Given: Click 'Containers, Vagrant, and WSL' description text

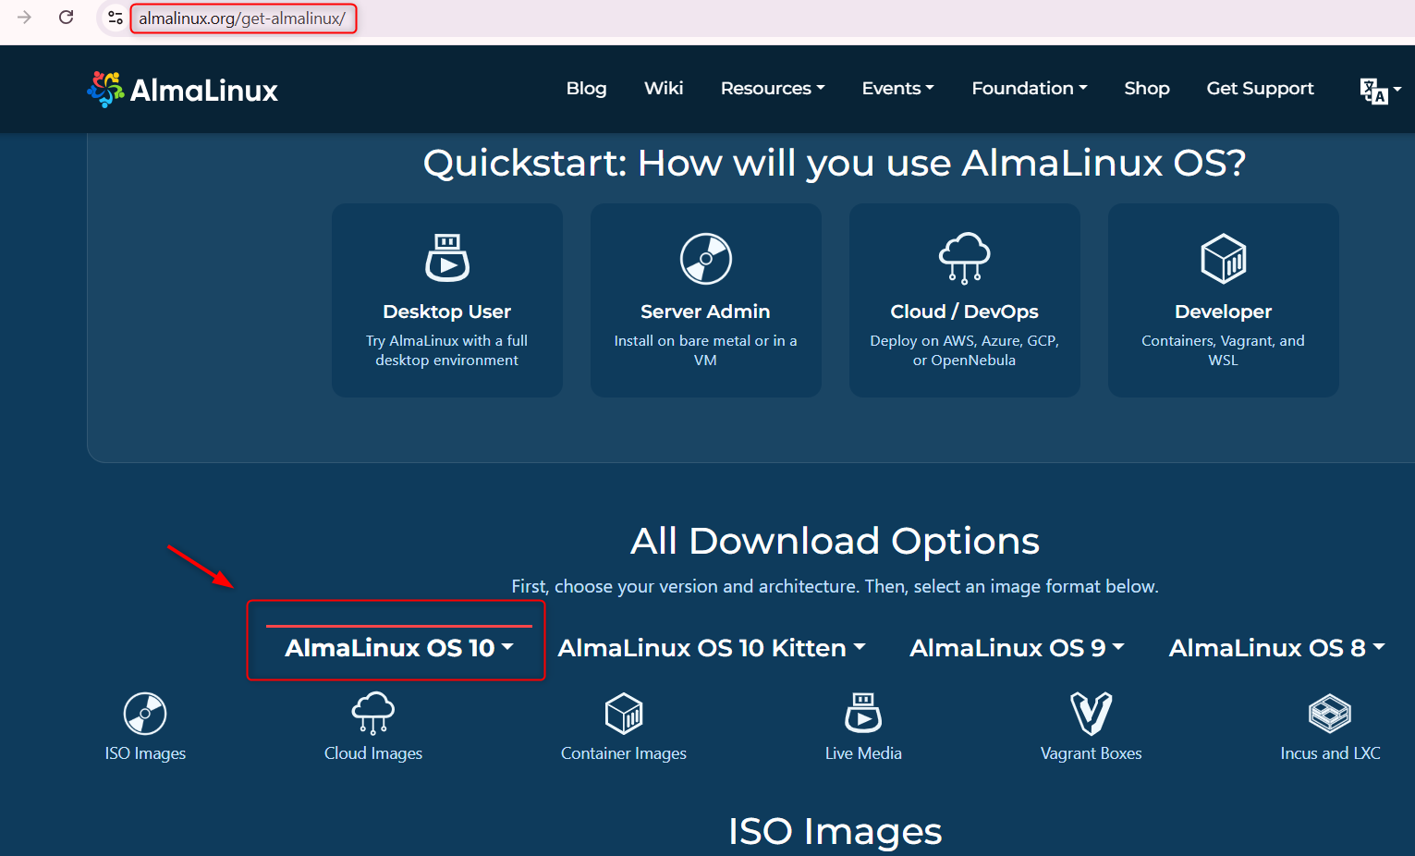Looking at the screenshot, I should pyautogui.click(x=1223, y=350).
